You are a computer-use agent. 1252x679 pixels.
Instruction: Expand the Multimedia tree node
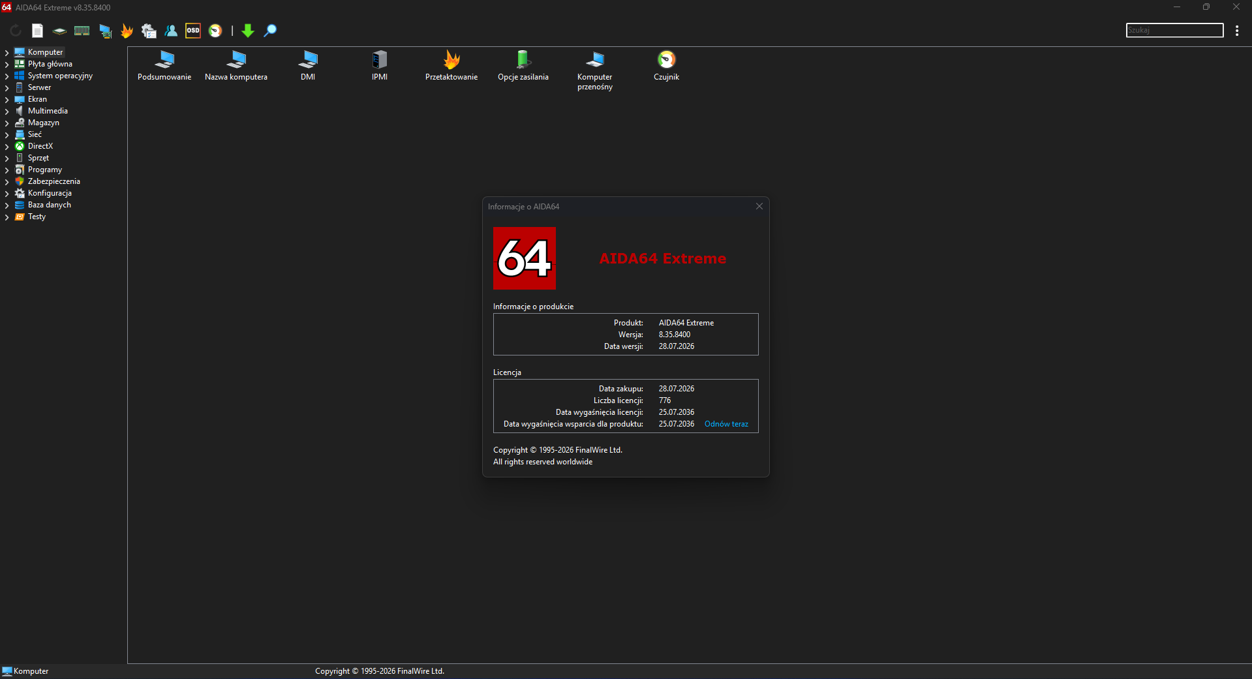[7, 111]
